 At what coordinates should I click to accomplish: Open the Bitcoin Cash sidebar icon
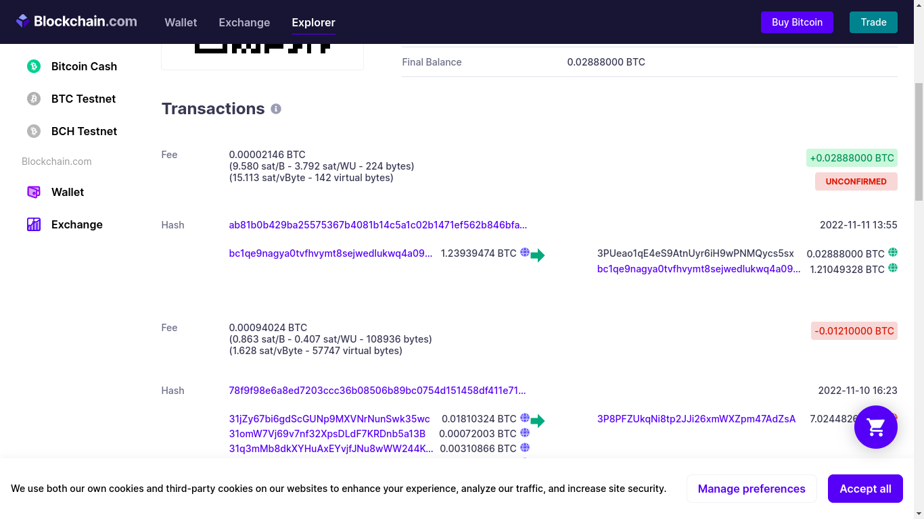(34, 66)
